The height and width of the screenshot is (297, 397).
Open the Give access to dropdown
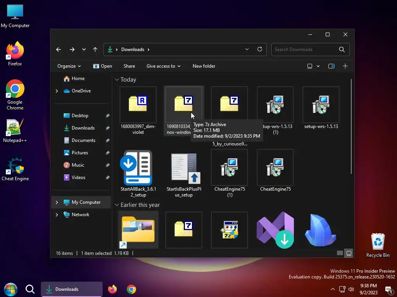point(163,66)
